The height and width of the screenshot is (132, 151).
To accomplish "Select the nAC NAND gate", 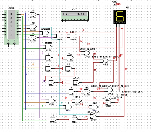I will click(x=70, y=58).
